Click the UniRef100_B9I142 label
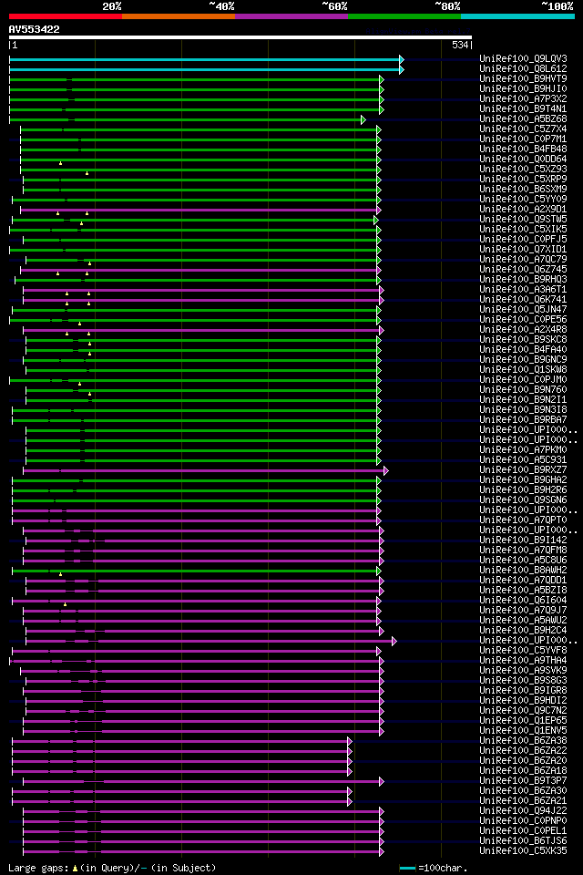 (x=523, y=540)
